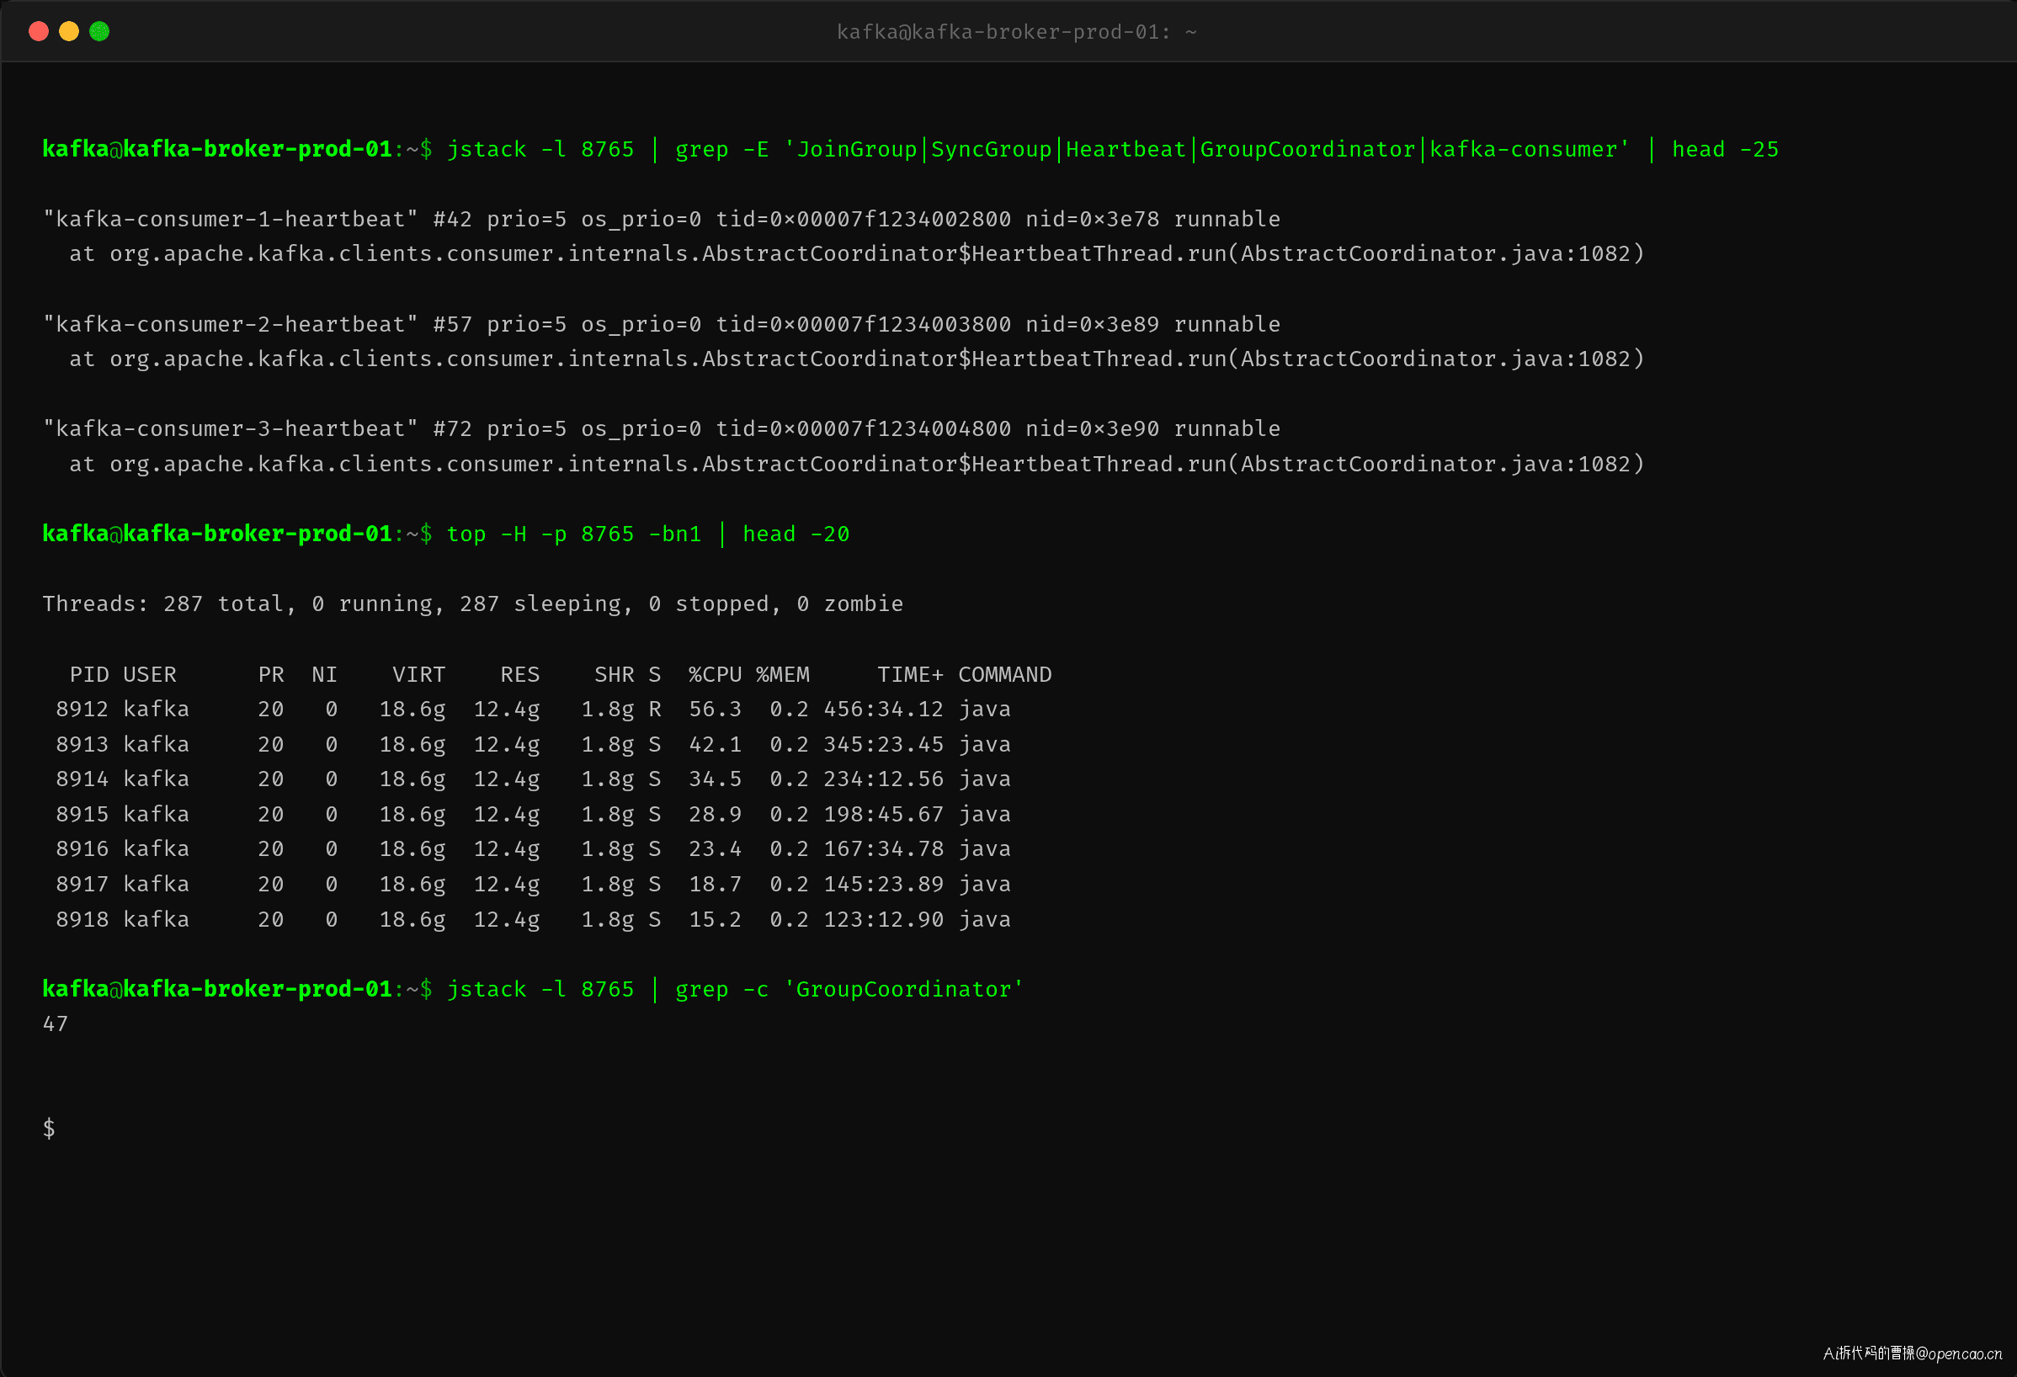Click the 56.3 CPU value
Screen dimensions: 2017x1377
716,709
